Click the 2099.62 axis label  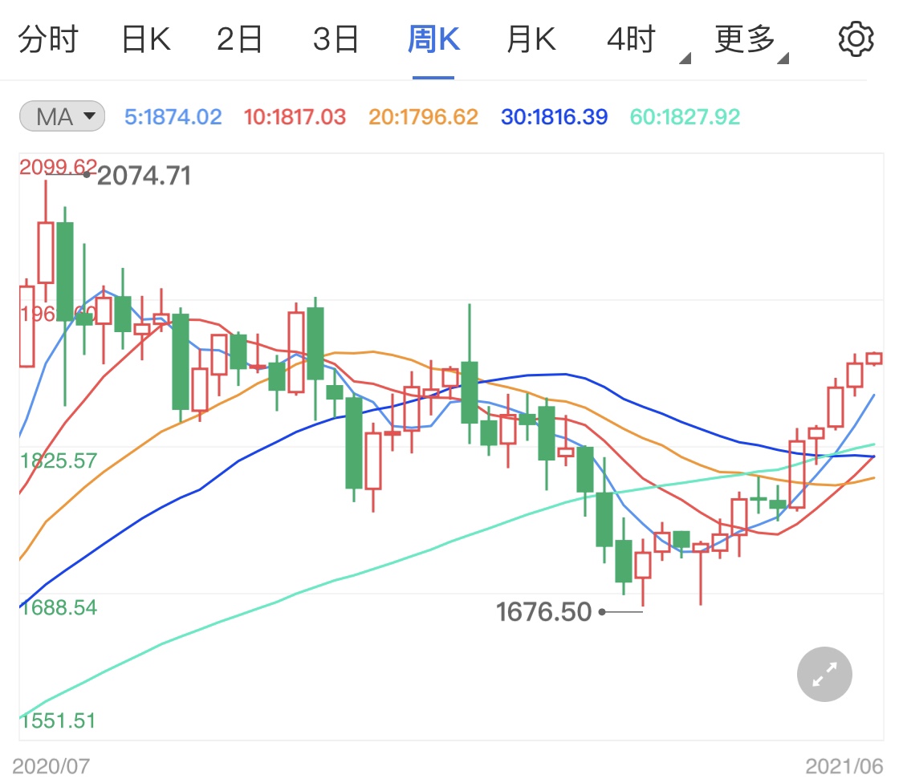pos(58,167)
